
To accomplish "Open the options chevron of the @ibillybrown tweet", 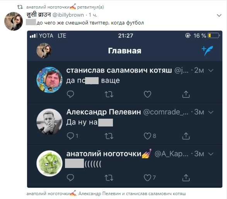I will (x=219, y=15).
